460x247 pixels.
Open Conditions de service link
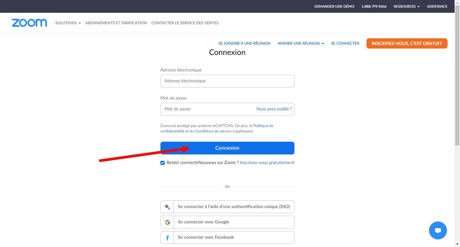(x=213, y=131)
